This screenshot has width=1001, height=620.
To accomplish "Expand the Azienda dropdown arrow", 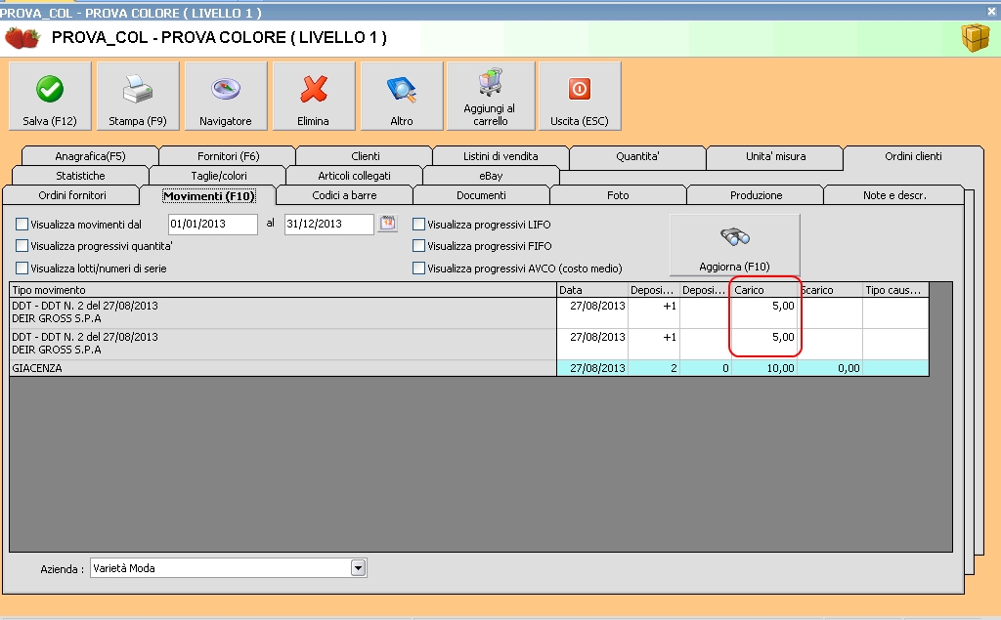I will point(358,567).
